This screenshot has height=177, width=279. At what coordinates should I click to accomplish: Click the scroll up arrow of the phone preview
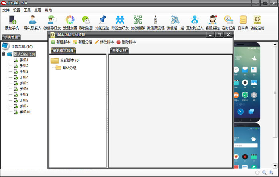click(275, 44)
